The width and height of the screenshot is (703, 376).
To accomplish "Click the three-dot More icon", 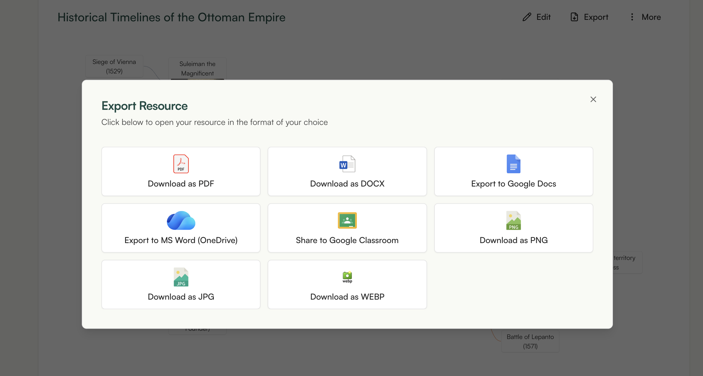I will [x=632, y=17].
